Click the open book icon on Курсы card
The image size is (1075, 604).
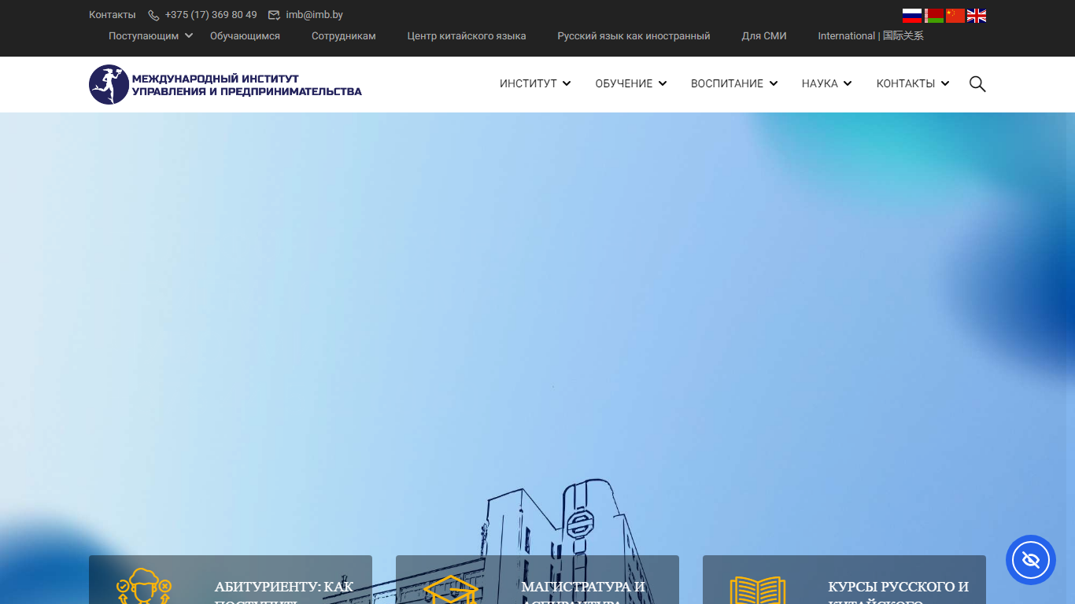[x=758, y=590]
